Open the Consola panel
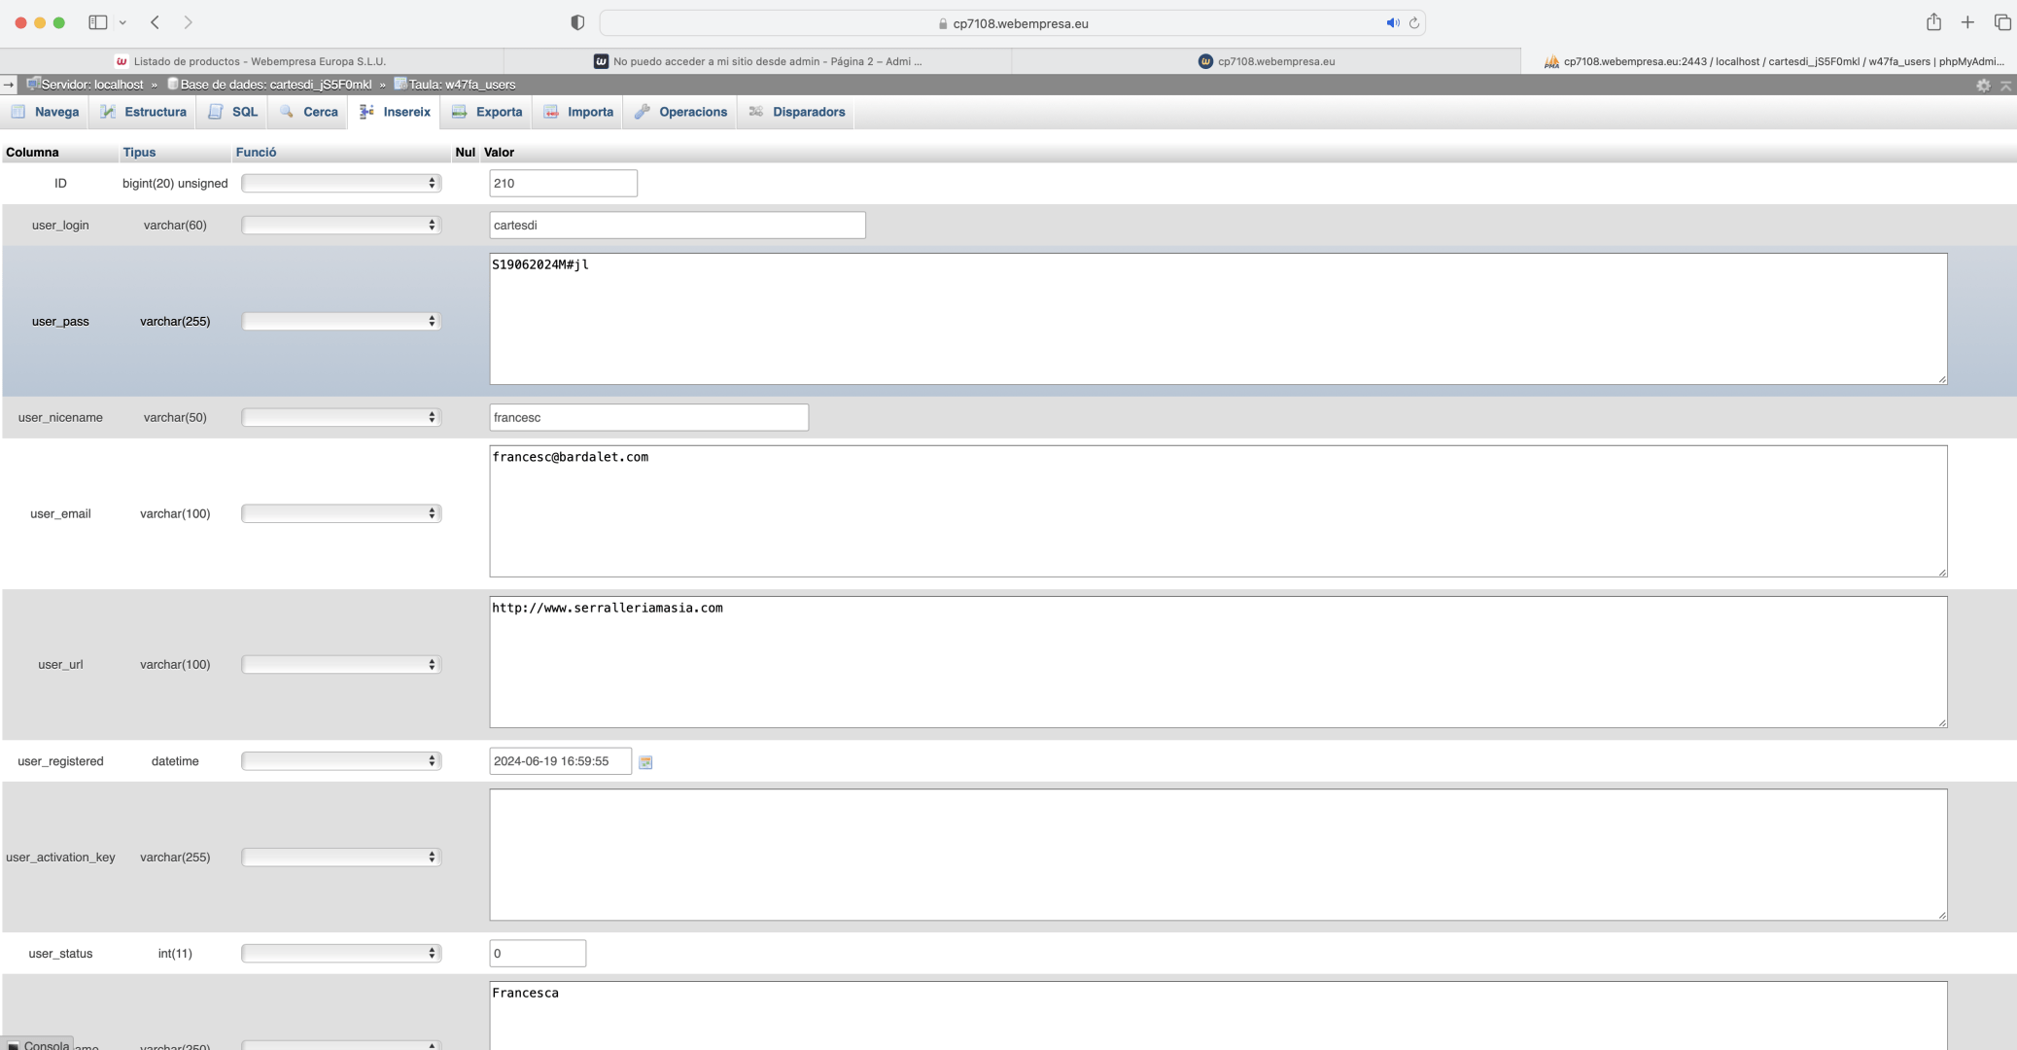This screenshot has height=1050, width=2017. pyautogui.click(x=39, y=1044)
